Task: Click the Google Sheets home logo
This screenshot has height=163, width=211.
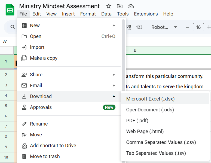Action: point(10,10)
